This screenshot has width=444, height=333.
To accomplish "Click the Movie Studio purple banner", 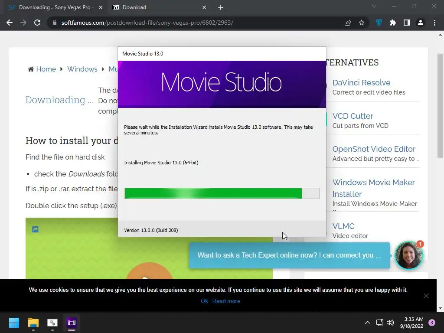I will (222, 84).
